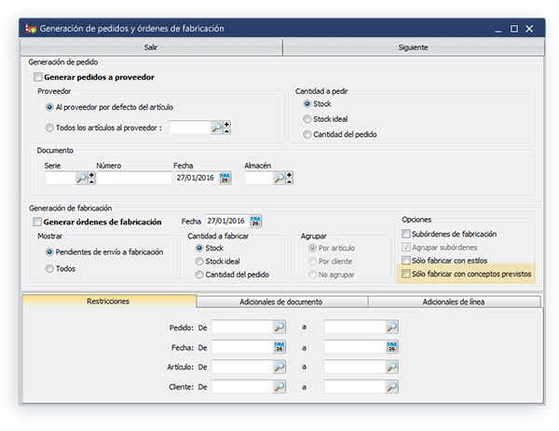Click the Número input field
This screenshot has height=431, width=559.
(x=134, y=178)
